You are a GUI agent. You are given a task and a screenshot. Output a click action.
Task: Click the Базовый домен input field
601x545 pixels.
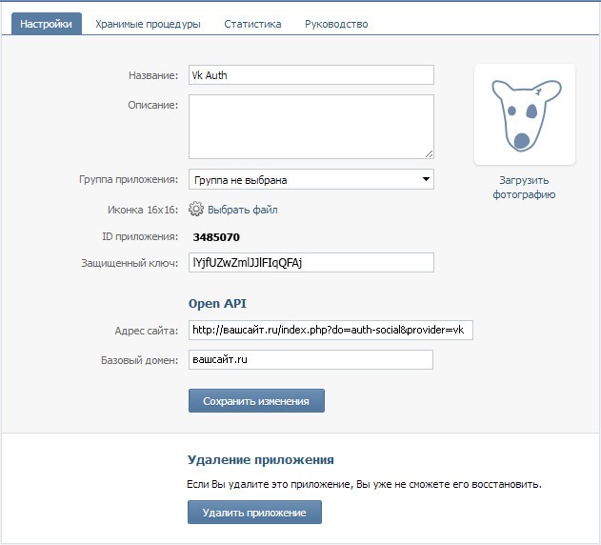click(311, 359)
